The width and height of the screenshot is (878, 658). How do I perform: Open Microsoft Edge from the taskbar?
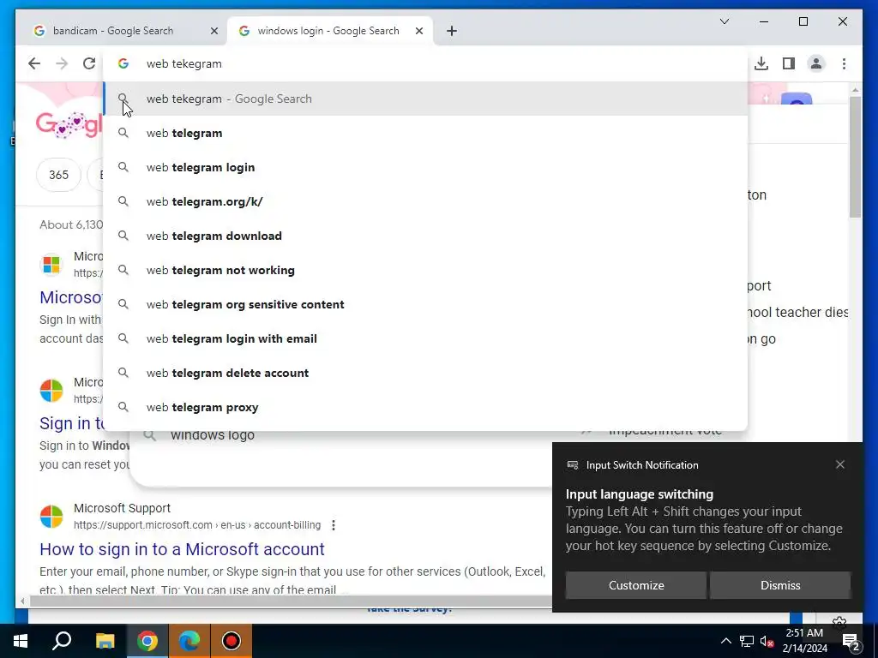click(189, 641)
